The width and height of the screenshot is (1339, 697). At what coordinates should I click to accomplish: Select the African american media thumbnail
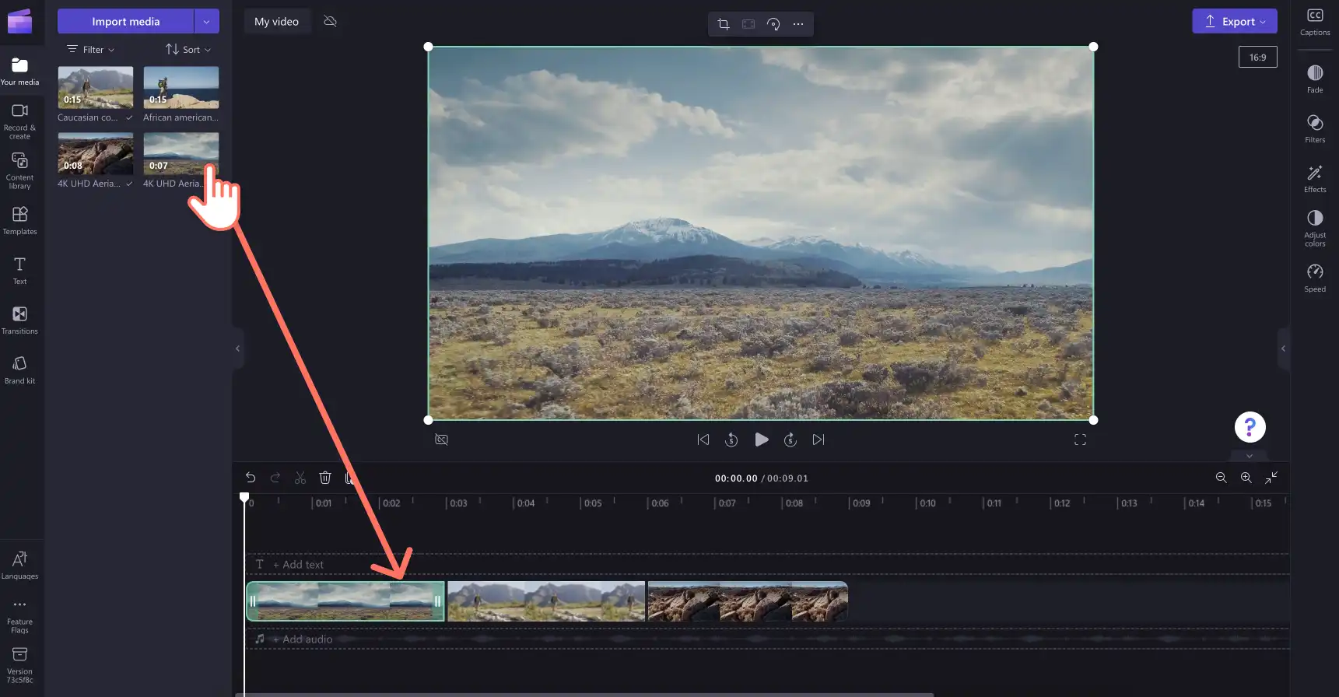[x=181, y=87]
